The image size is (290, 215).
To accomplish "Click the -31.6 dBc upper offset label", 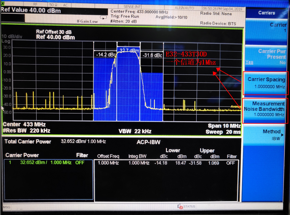I will (152, 55).
